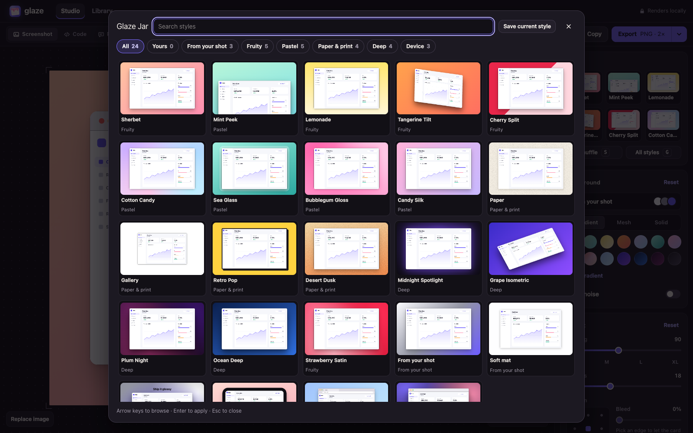The image size is (693, 433).
Task: Pick the teal green gradient swatch
Action: tap(657, 242)
